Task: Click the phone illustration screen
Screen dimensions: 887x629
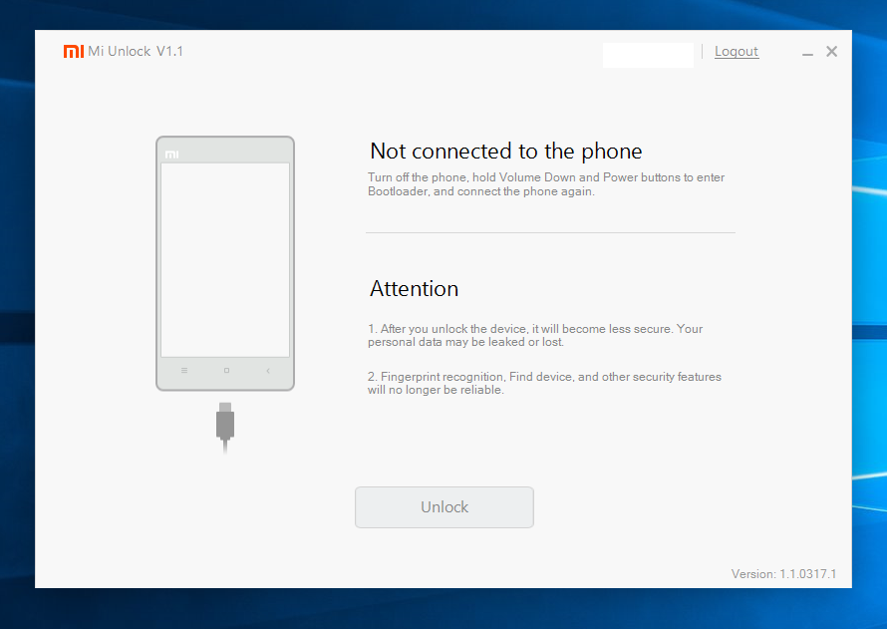Action: pos(225,260)
